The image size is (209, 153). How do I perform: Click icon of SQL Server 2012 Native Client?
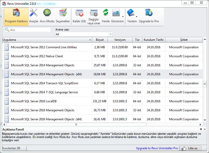click(6, 56)
